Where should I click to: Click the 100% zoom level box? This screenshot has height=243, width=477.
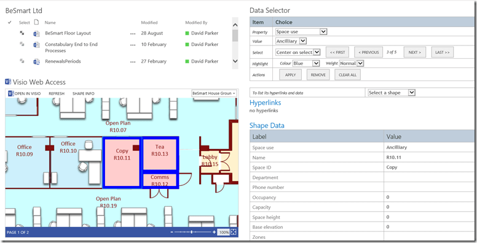[224, 232]
